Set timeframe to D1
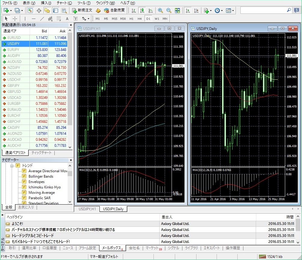302x260 pixels. (148, 19)
